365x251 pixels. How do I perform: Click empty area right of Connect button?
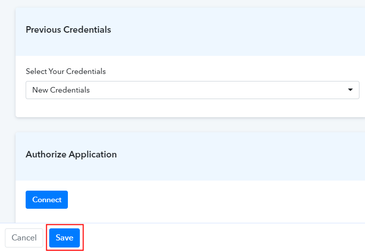tap(201, 200)
